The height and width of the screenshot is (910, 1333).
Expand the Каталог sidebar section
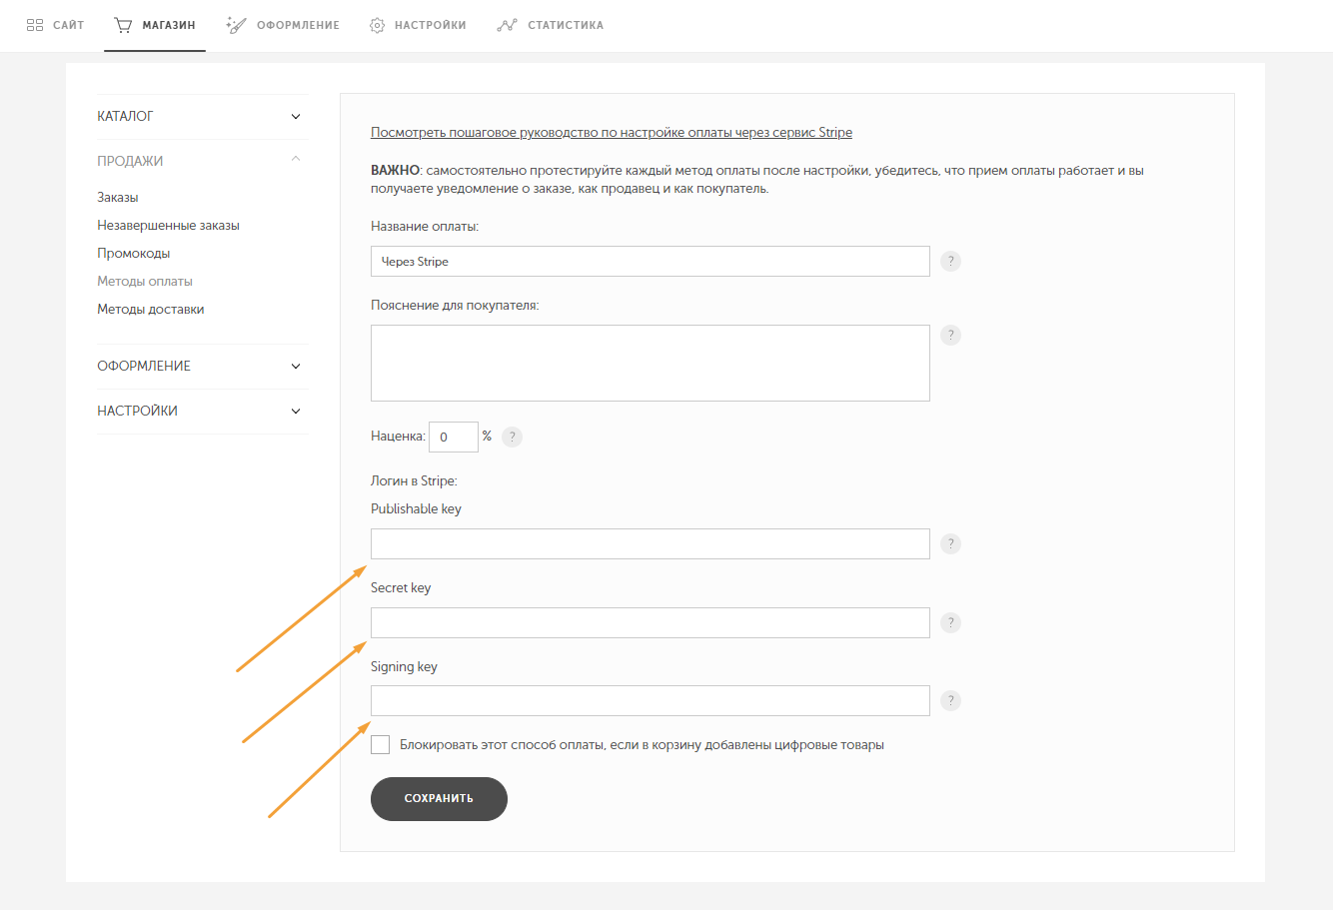pos(295,117)
